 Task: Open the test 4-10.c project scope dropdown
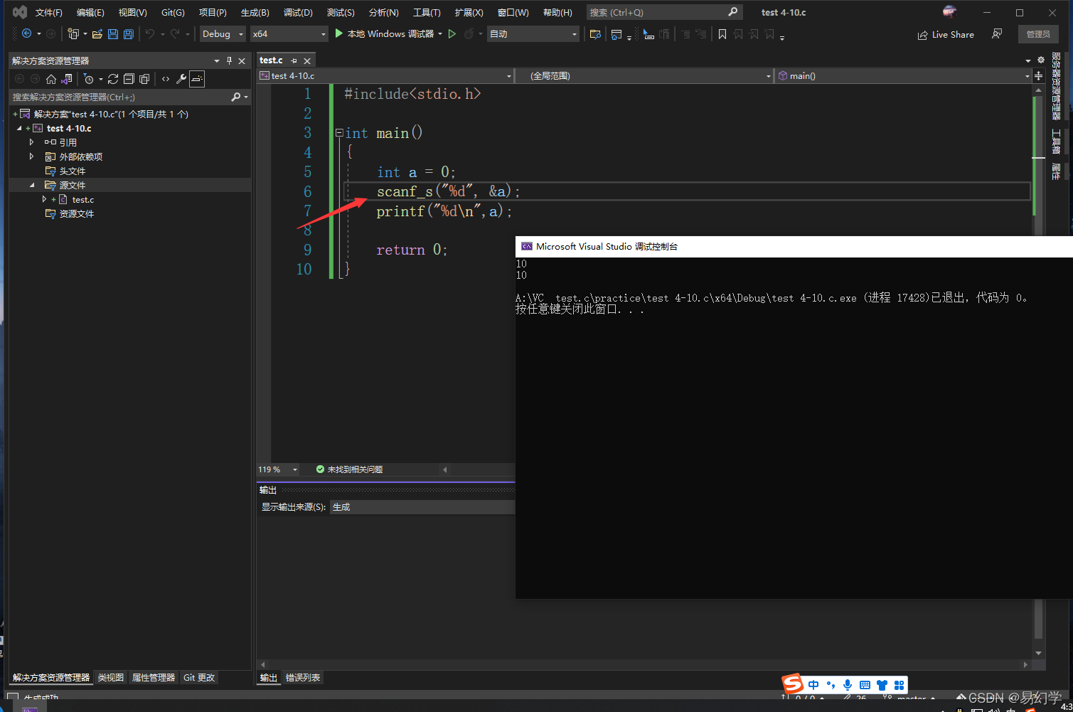pyautogui.click(x=385, y=75)
